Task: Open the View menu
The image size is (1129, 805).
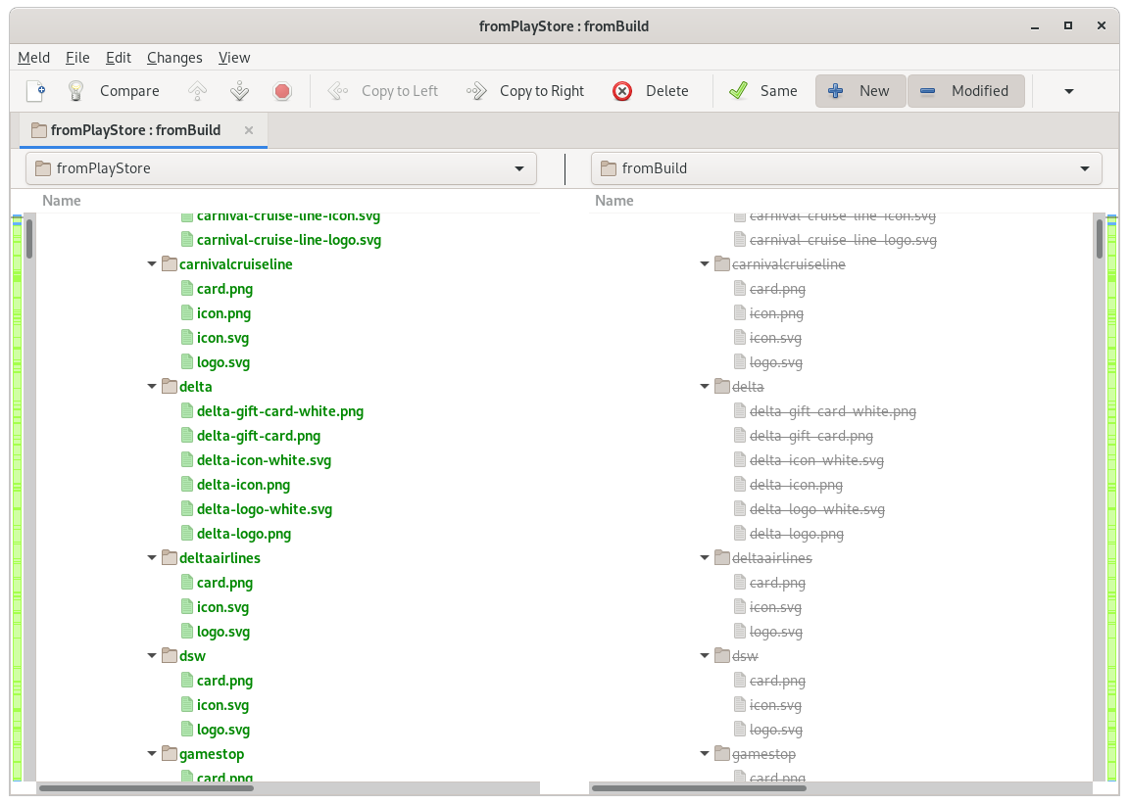Action: pyautogui.click(x=234, y=58)
